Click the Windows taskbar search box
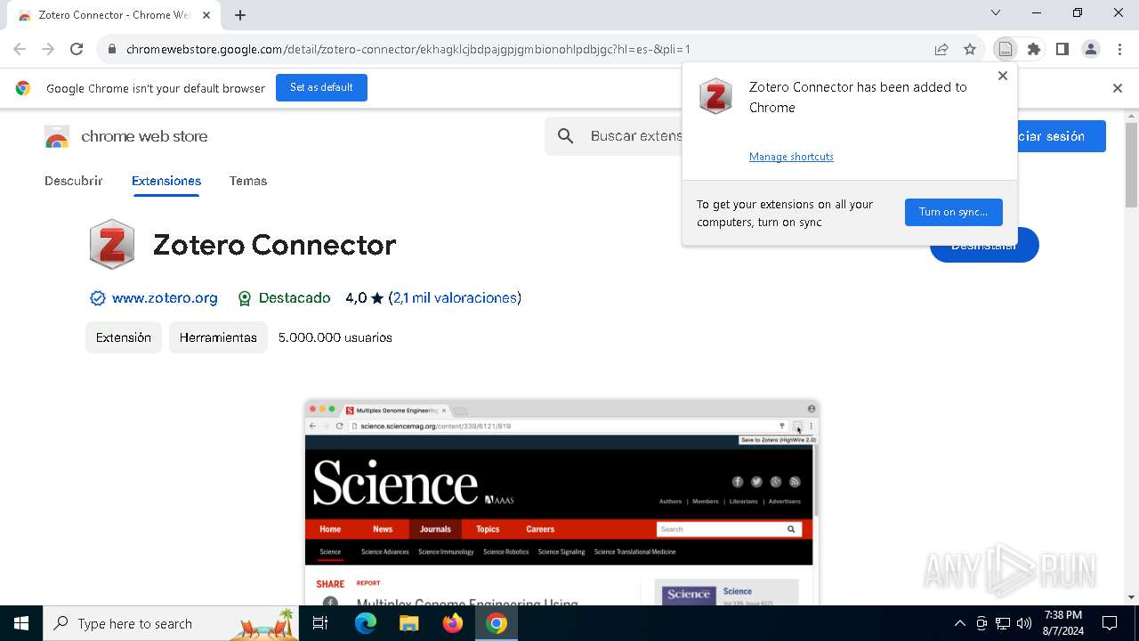This screenshot has width=1139, height=641. 171,623
